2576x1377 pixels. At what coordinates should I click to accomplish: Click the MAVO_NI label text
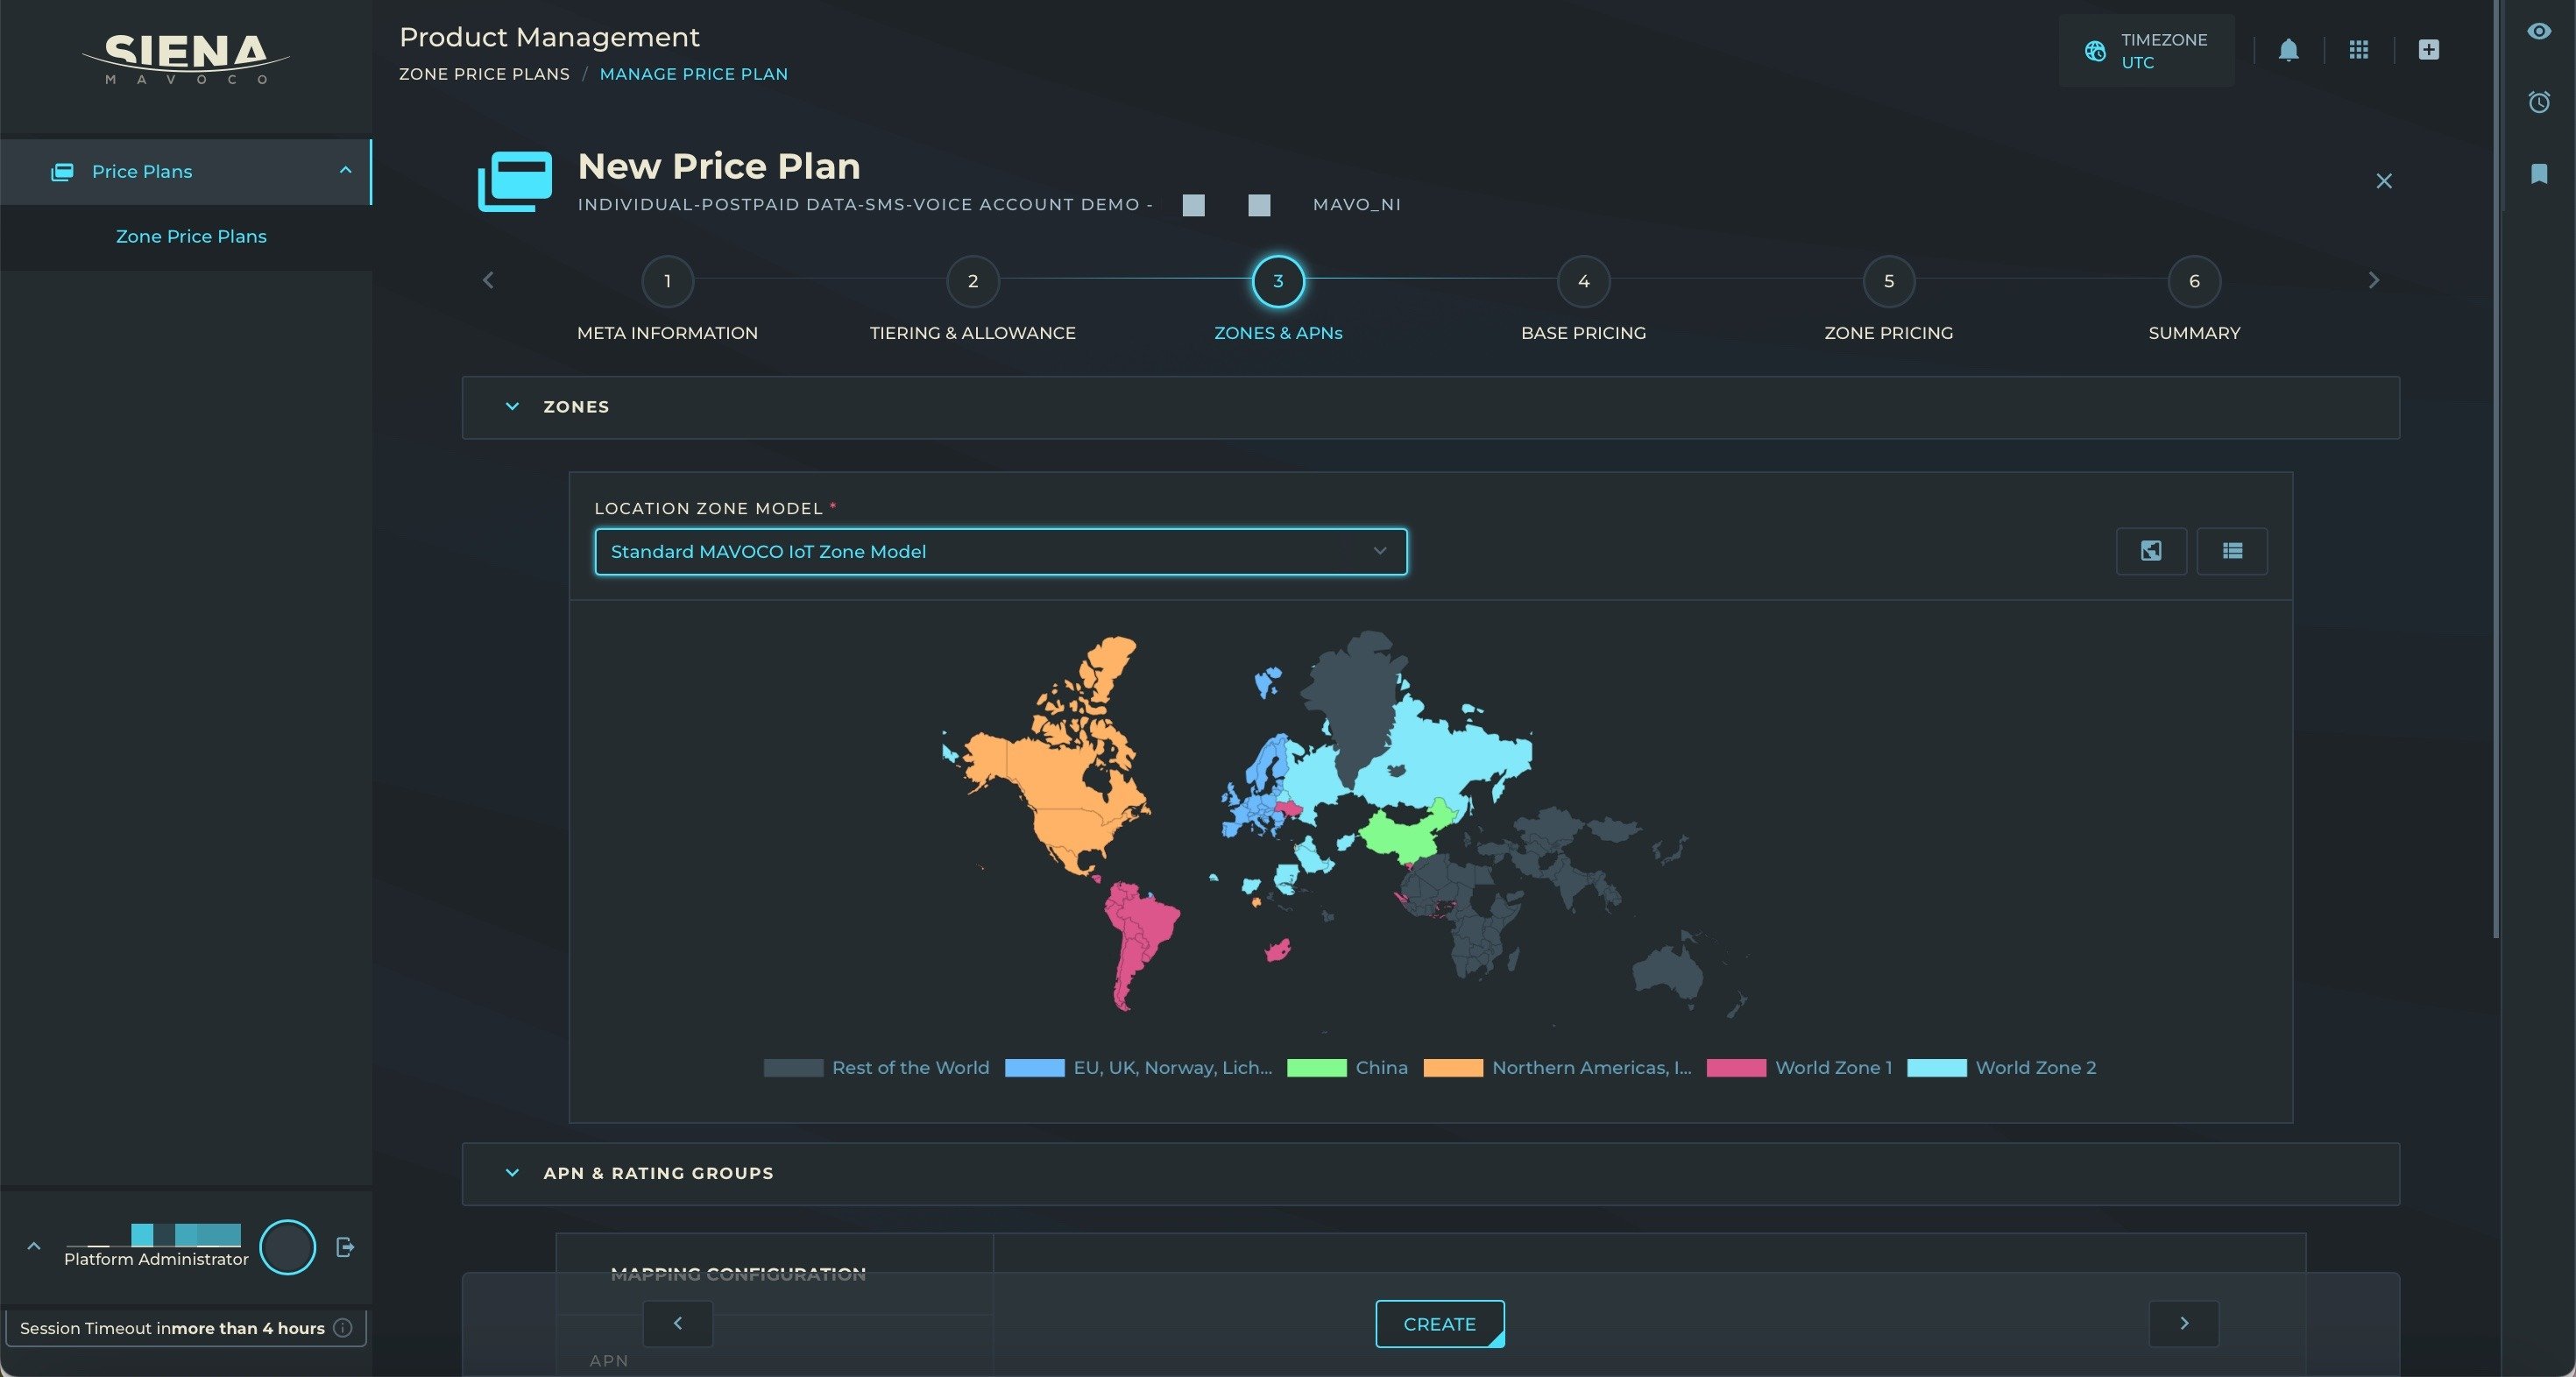[1356, 205]
